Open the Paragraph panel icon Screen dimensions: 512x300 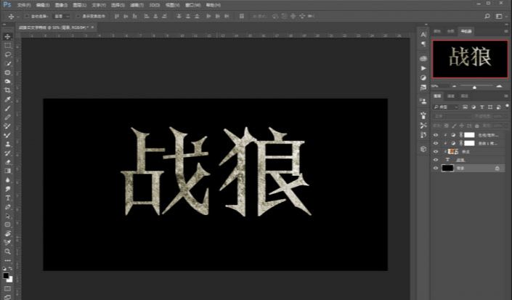coord(423,44)
